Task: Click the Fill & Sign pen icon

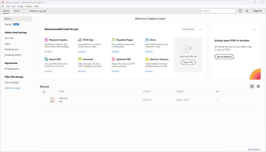Action: coord(80,40)
